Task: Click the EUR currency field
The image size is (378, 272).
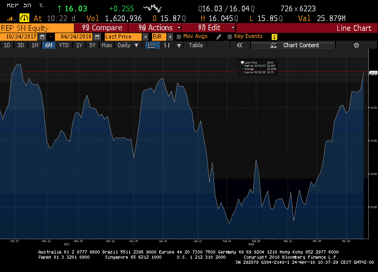Action: click(x=159, y=37)
